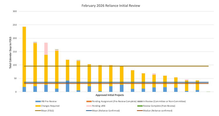The height and width of the screenshot is (116, 219).
Task: Click the blue segment of the fifth bar
Action: [67, 86]
